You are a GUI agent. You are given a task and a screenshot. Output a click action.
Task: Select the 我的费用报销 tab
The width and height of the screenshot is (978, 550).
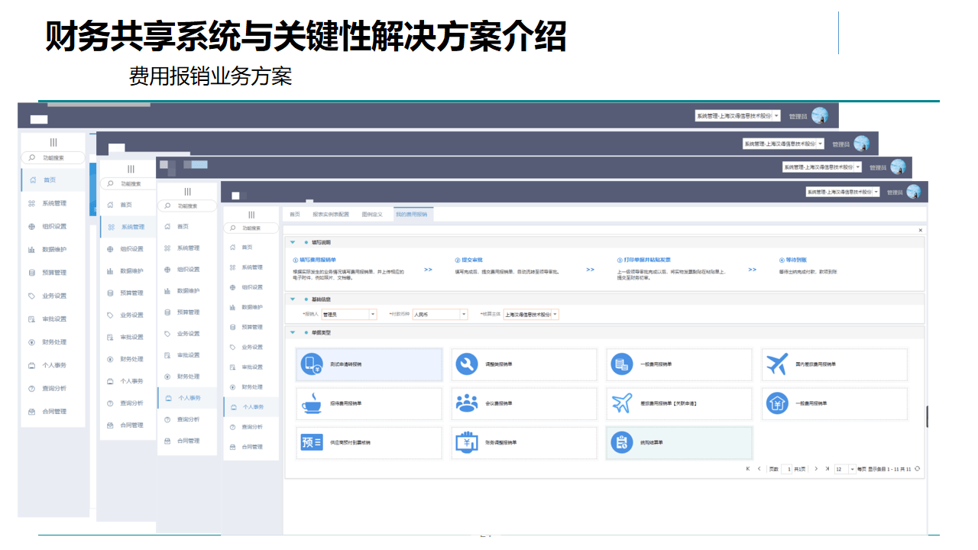click(412, 215)
